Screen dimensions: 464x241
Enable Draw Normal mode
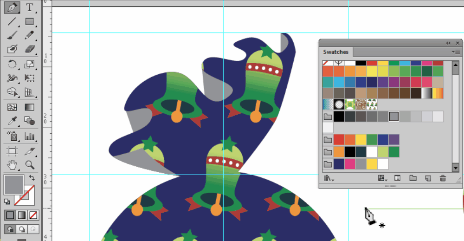(10, 229)
